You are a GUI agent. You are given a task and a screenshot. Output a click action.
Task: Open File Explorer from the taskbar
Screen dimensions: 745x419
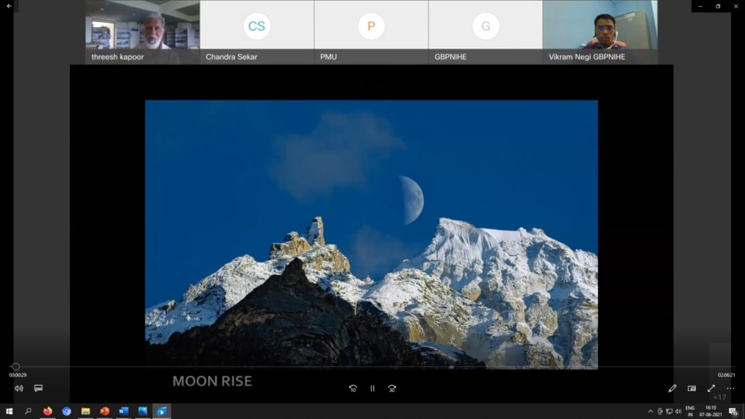(85, 411)
